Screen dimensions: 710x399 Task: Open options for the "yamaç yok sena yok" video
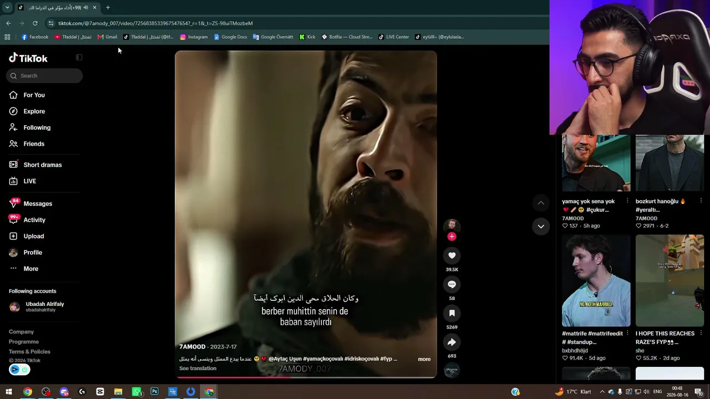point(627,201)
